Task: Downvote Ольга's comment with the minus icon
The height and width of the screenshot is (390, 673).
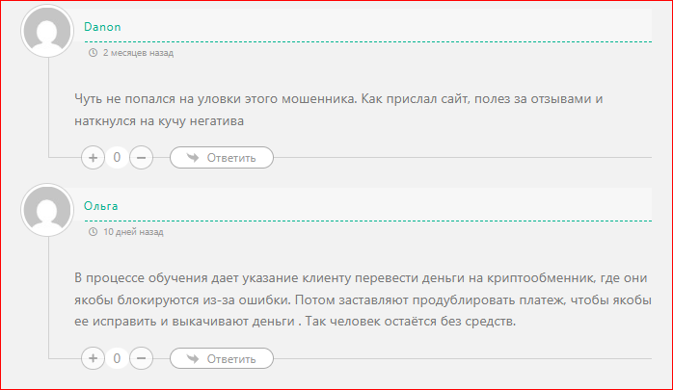Action: point(141,359)
